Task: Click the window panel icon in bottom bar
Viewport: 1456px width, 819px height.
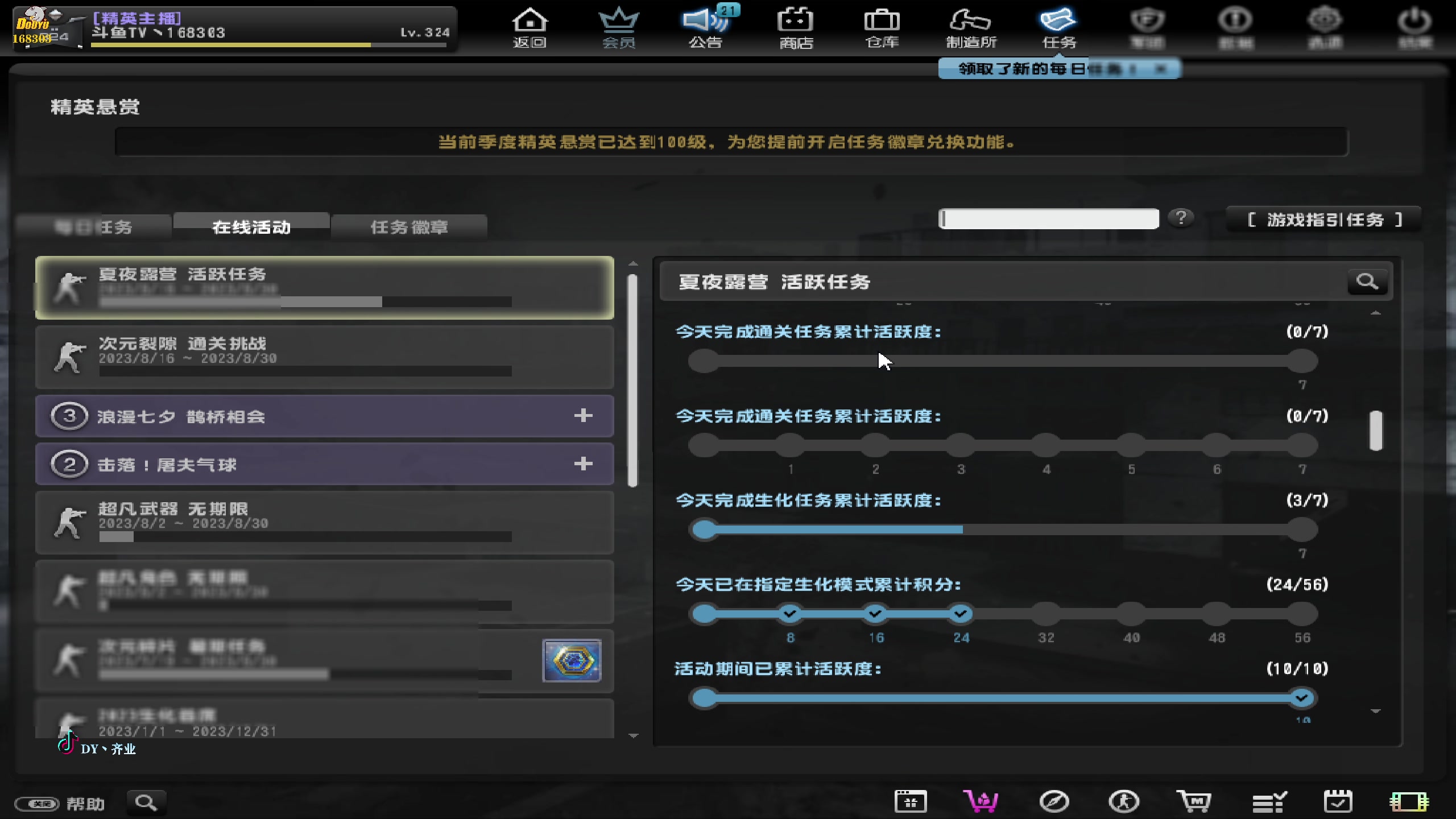Action: tap(911, 802)
